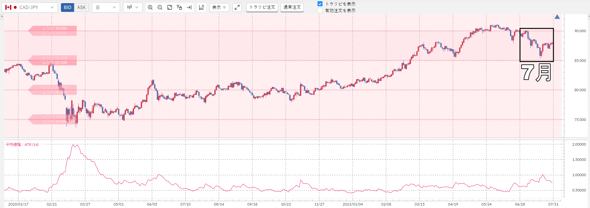Click the 06/05 date axis label
This screenshot has height=208, width=590.
point(152,204)
